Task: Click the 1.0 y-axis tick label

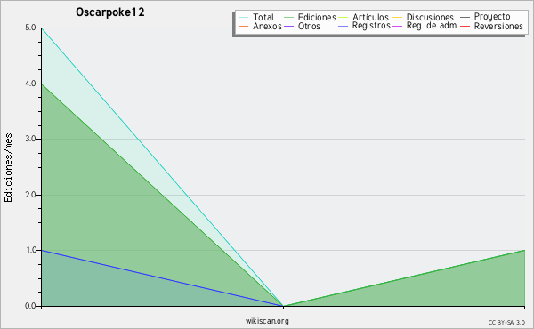Action: click(30, 250)
